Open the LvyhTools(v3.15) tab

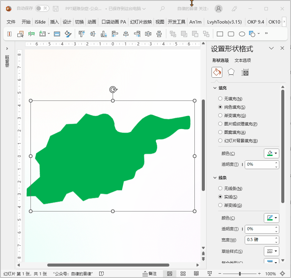224,22
